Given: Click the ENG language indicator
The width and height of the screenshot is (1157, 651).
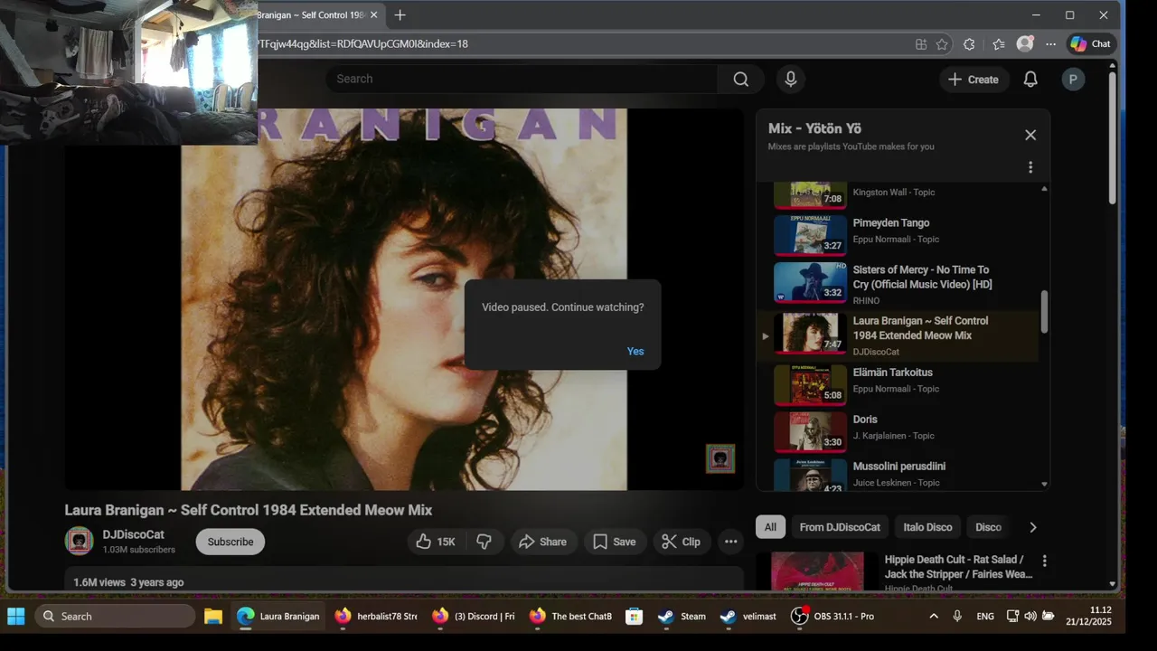Looking at the screenshot, I should point(985,616).
